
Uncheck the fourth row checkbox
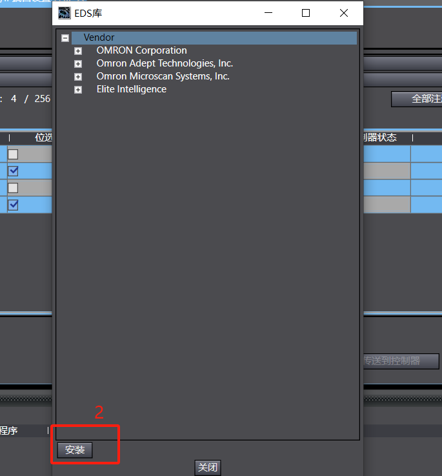[x=13, y=205]
